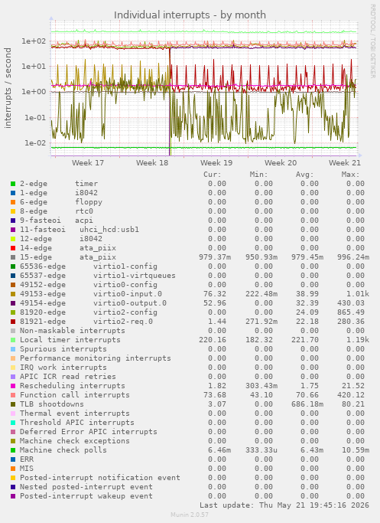Click the virtio0-input.0 legend swatch

(x=13, y=294)
